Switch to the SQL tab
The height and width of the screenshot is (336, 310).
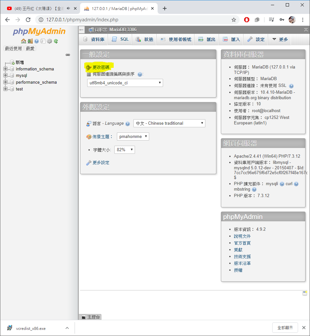120,39
